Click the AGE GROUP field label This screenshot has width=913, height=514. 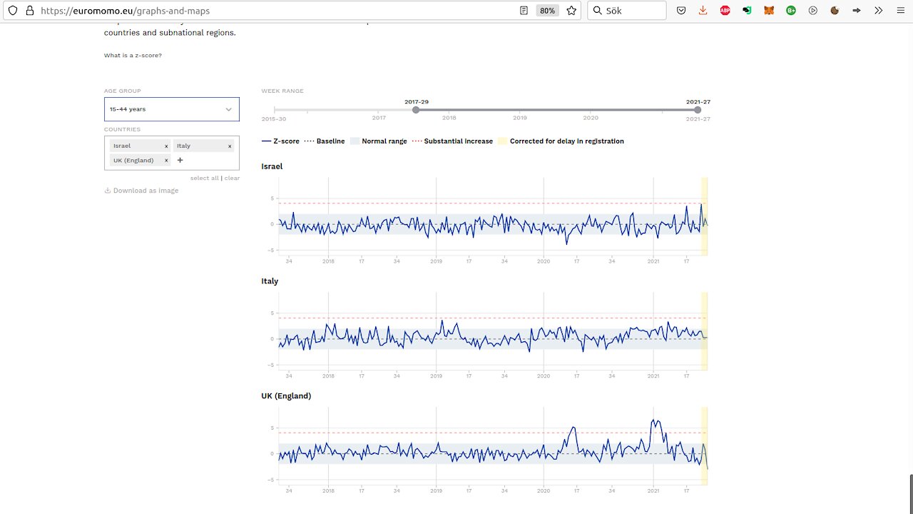click(123, 91)
